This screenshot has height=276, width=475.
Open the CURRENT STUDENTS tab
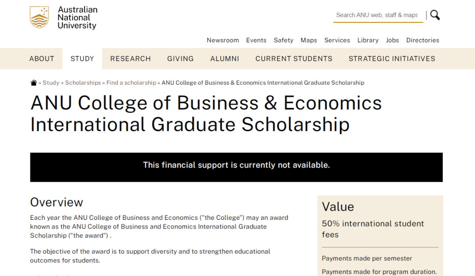294,59
